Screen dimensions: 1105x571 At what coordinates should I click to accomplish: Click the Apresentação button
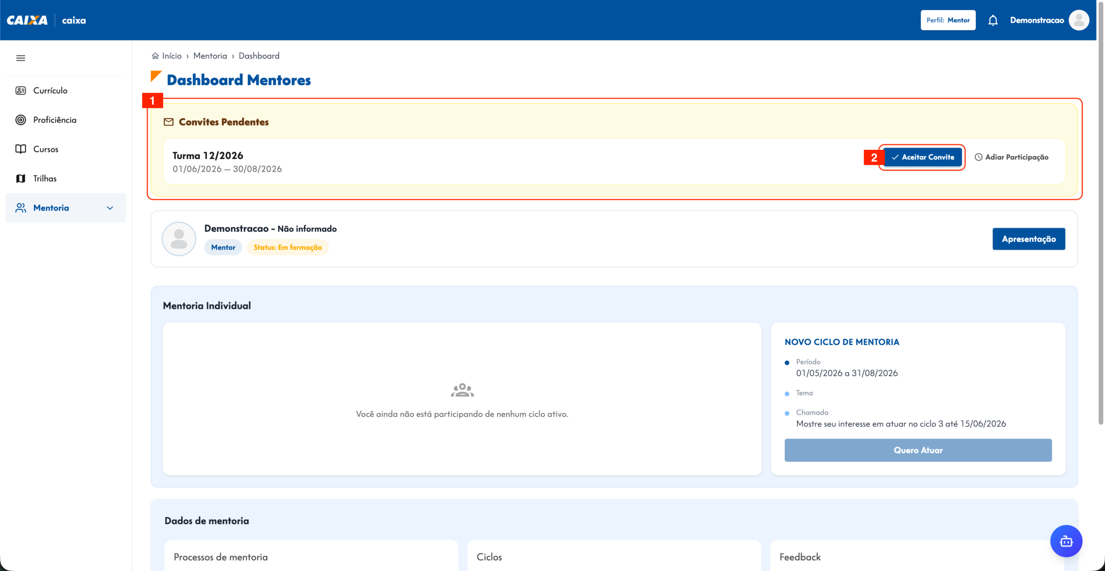(x=1029, y=239)
